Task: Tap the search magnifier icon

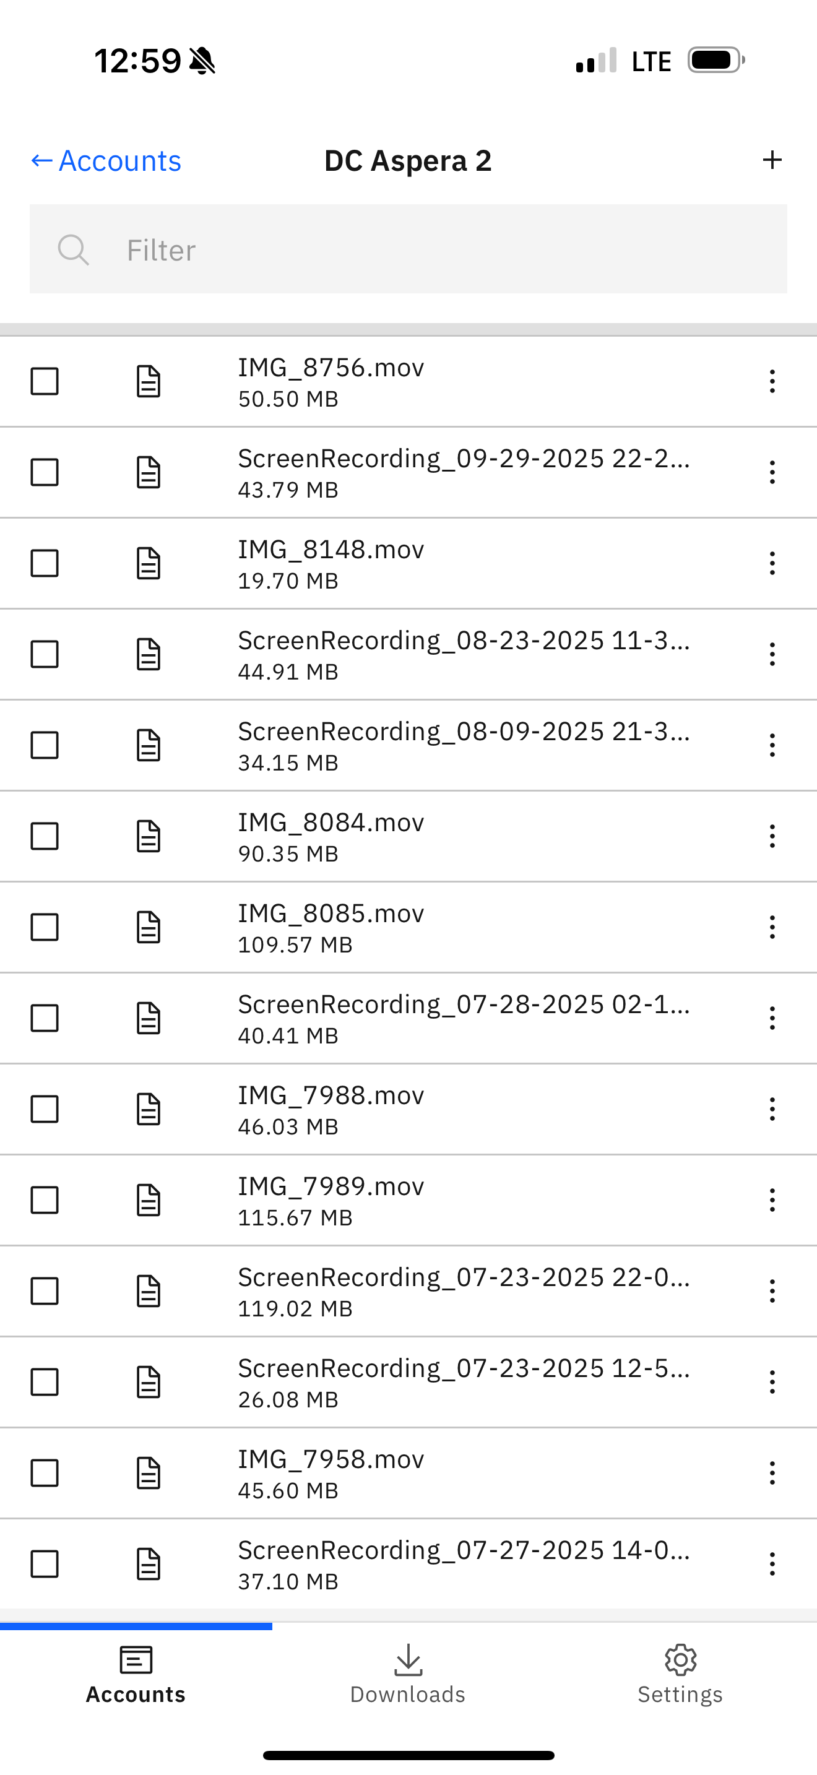Action: [x=73, y=249]
